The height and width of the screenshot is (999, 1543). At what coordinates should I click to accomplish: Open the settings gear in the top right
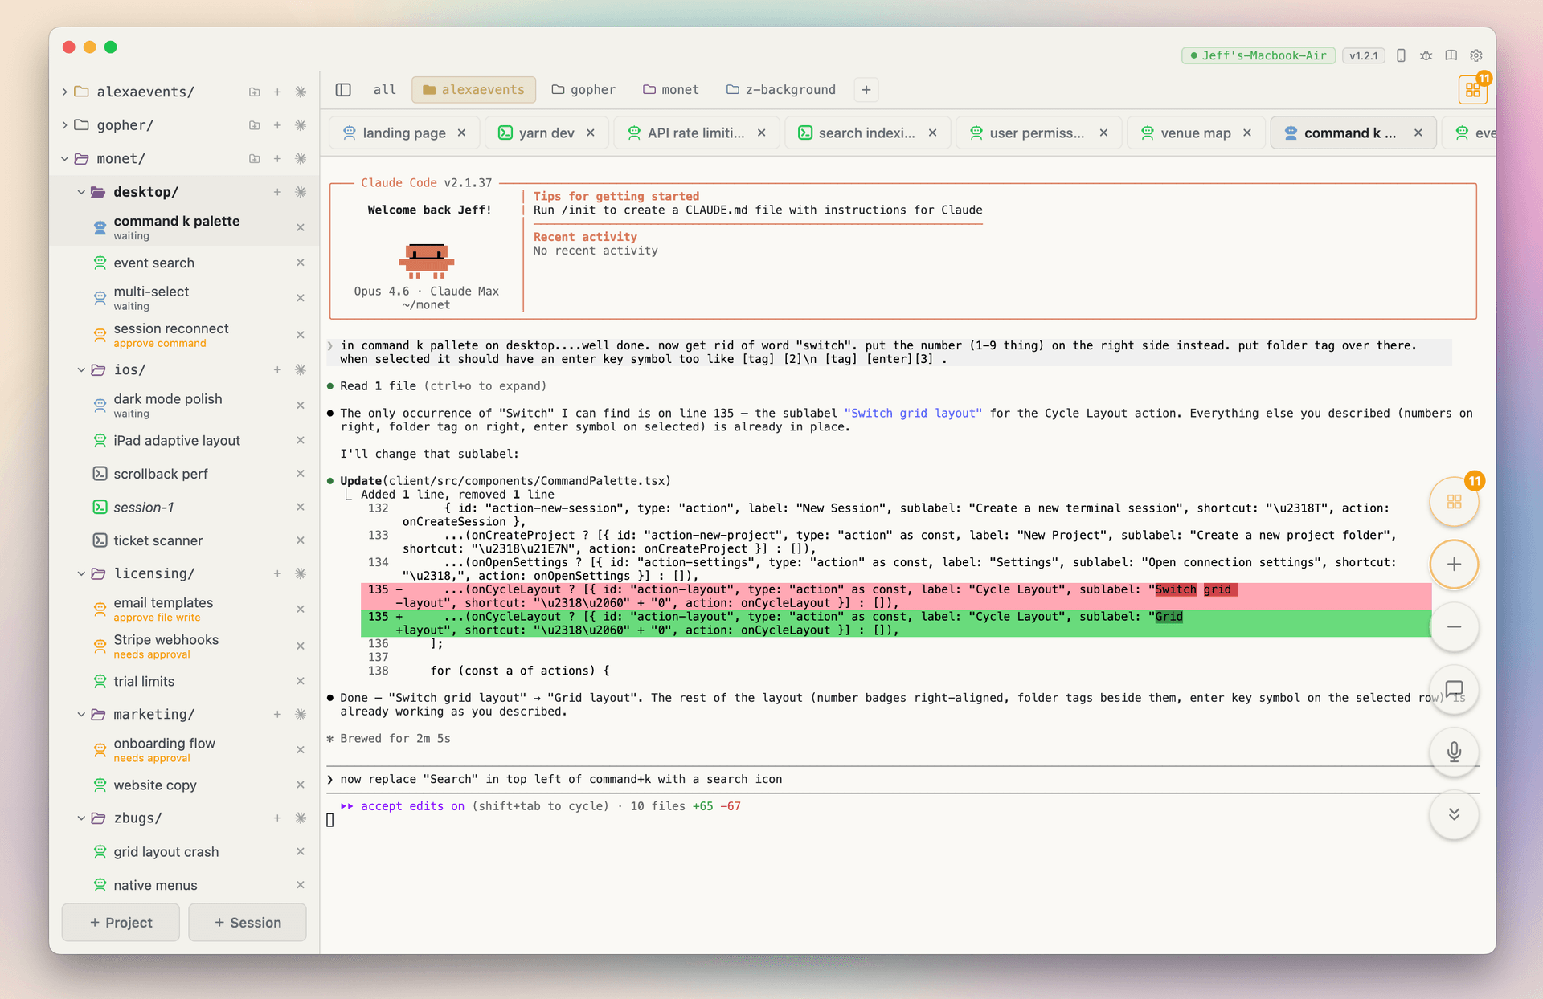coord(1476,55)
